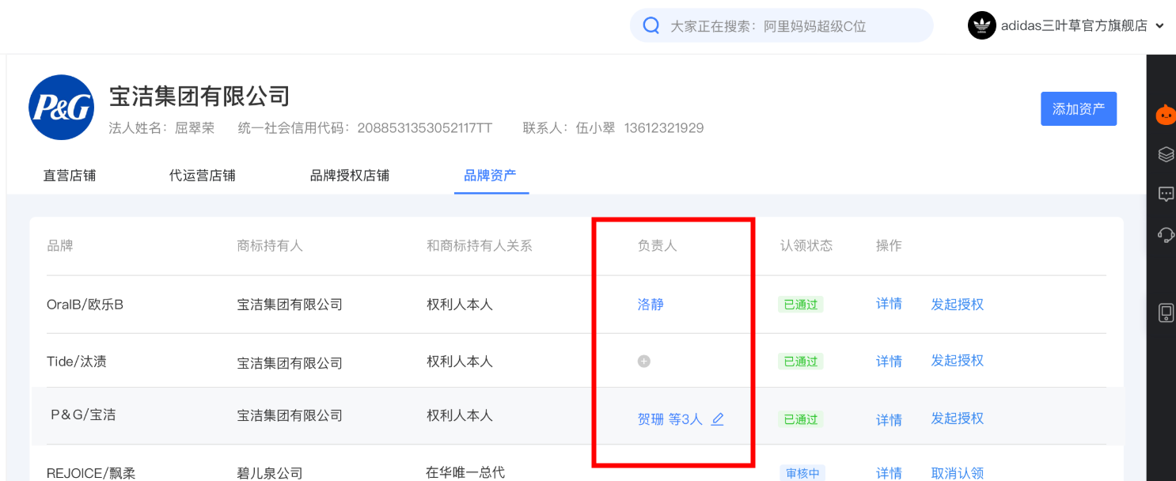The height and width of the screenshot is (481, 1176).
Task: Click the P&G company logo
Action: click(x=62, y=108)
